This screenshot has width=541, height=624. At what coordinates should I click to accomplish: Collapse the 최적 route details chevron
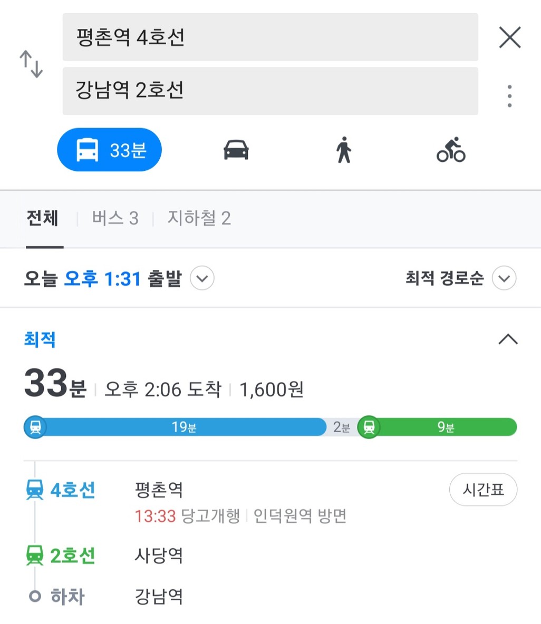pyautogui.click(x=508, y=339)
